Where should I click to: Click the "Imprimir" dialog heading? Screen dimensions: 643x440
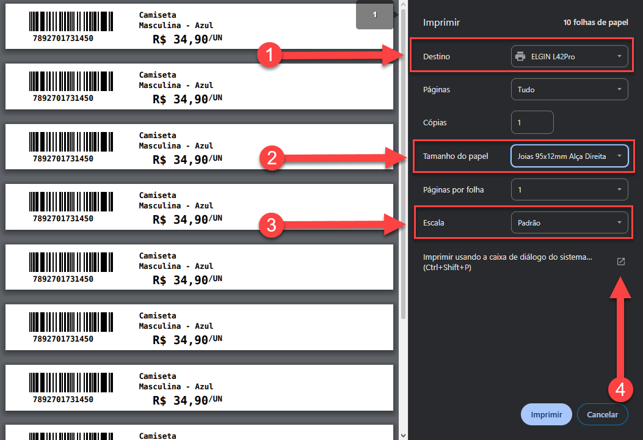[x=441, y=23]
